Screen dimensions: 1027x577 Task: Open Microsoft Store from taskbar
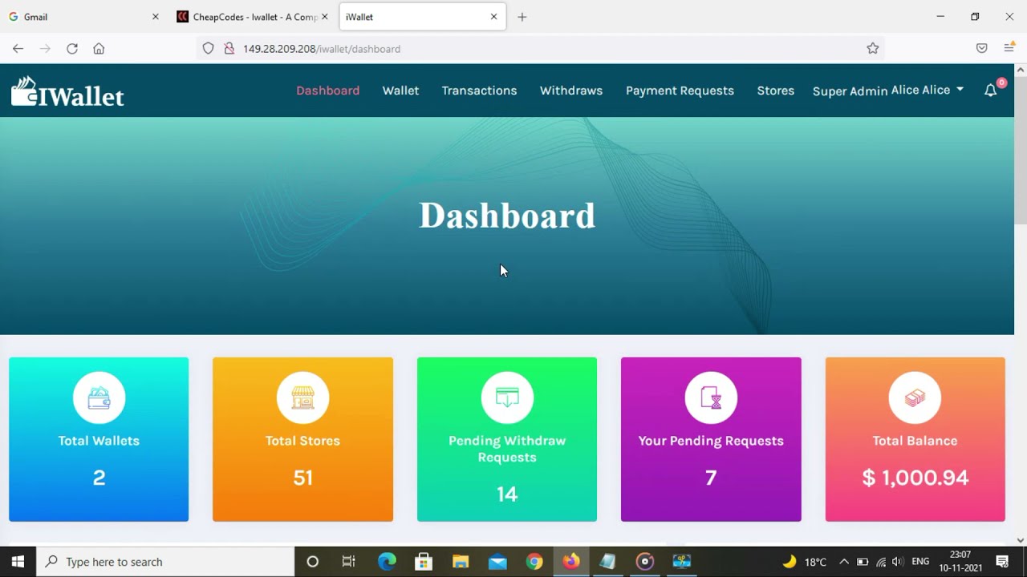pyautogui.click(x=424, y=562)
